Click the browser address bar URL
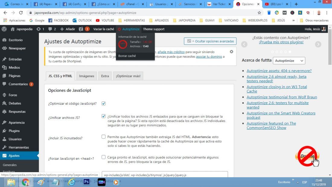The height and width of the screenshot is (187, 332). pyautogui.click(x=85, y=13)
